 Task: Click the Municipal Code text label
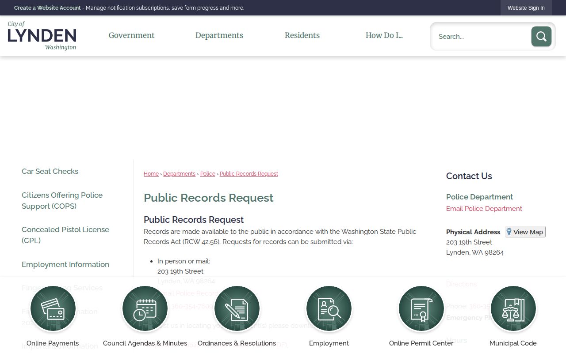tap(513, 343)
